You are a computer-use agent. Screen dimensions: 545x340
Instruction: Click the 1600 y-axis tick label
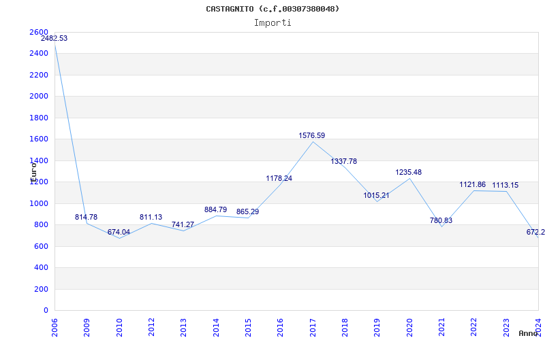click(x=39, y=139)
